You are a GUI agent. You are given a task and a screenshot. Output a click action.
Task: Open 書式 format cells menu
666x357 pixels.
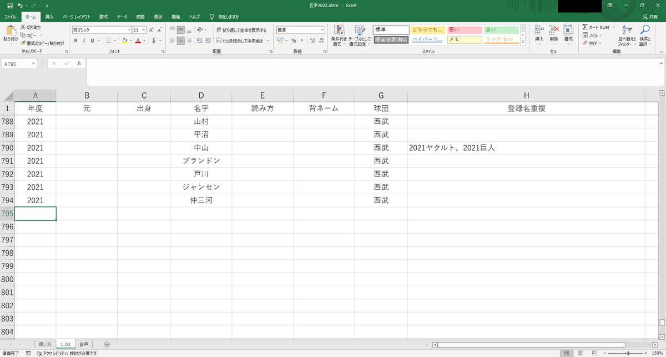568,34
